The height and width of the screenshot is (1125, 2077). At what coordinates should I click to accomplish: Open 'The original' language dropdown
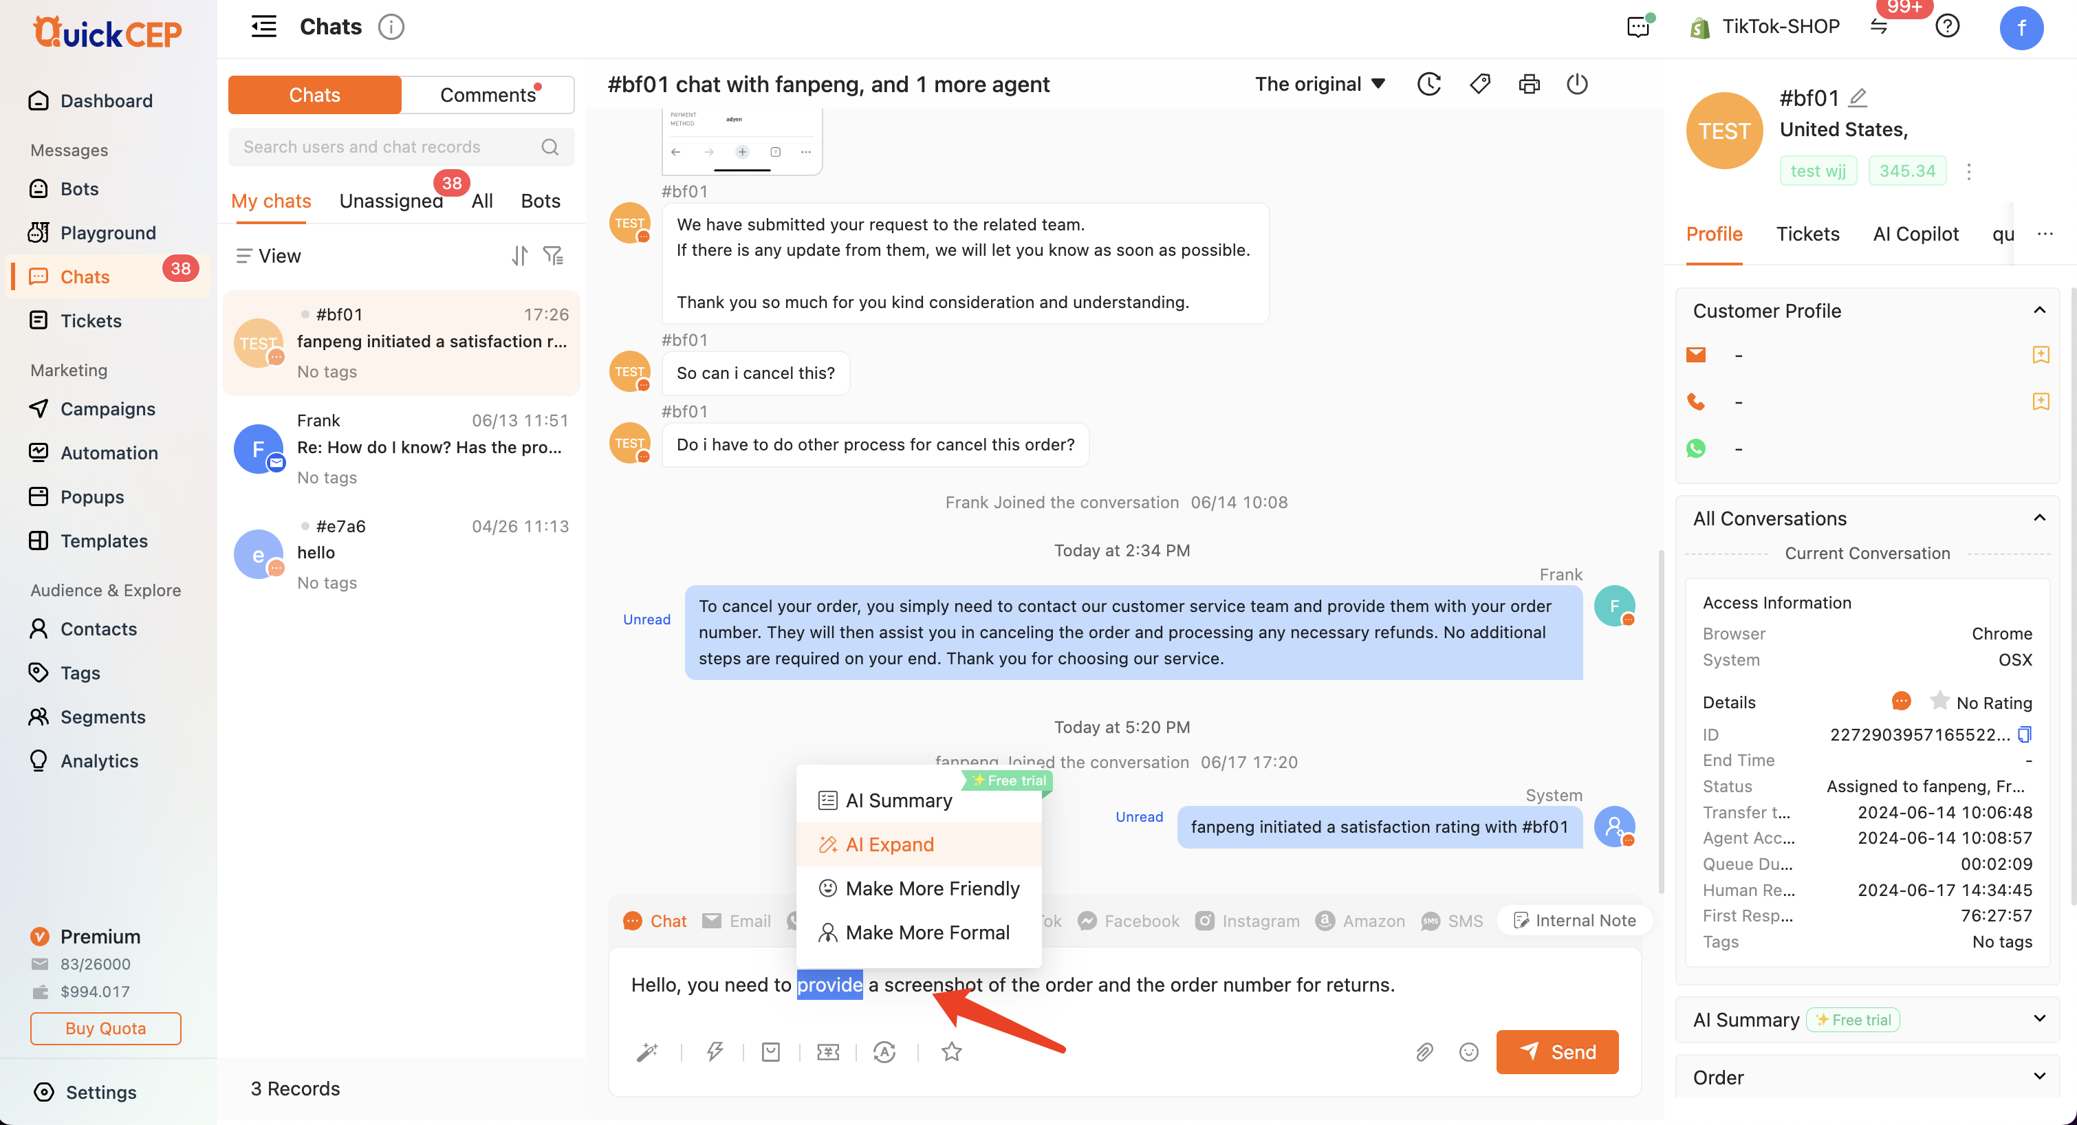tap(1320, 84)
